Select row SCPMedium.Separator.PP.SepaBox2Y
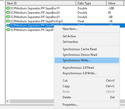This screenshot has width=125, height=109. coord(35,17)
